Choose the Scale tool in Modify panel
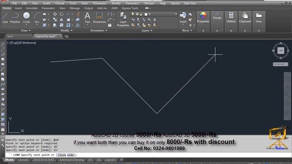 pyautogui.click(x=62, y=25)
